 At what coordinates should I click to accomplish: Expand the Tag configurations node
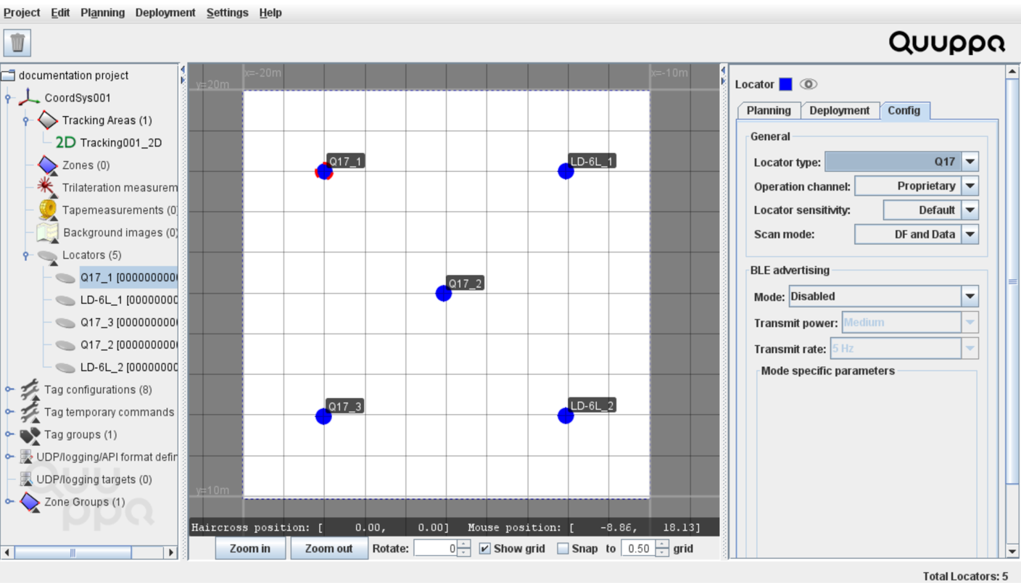[9, 389]
